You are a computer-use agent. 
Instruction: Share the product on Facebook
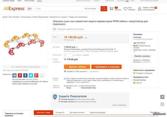25,75
